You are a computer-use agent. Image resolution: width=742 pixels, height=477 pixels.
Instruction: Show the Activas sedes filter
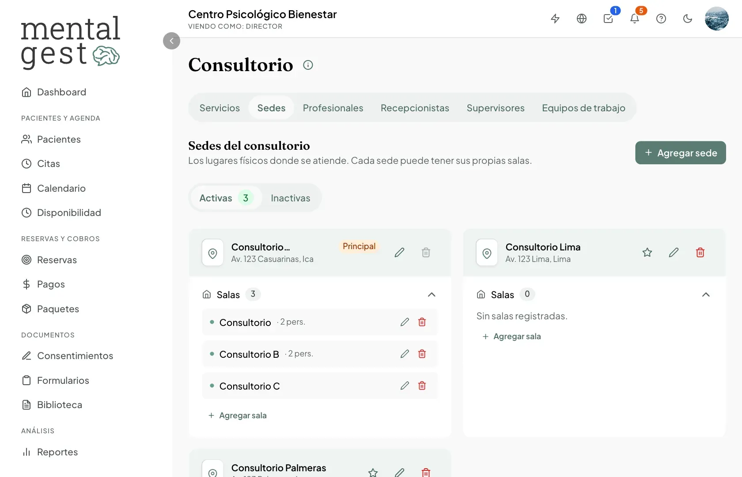226,198
